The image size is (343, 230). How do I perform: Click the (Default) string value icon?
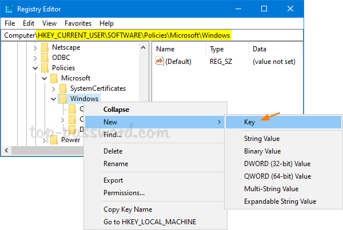click(x=160, y=61)
